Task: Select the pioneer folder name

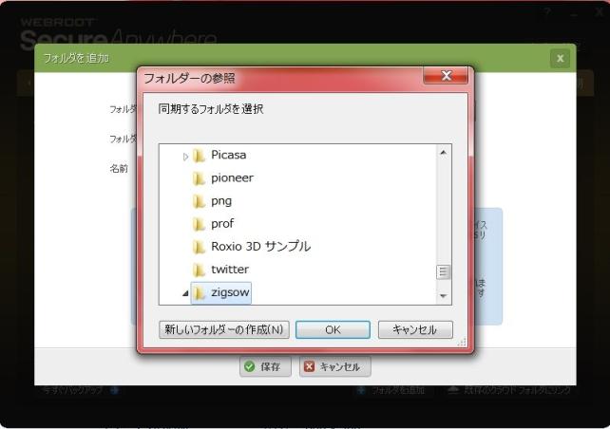Action: (232, 178)
